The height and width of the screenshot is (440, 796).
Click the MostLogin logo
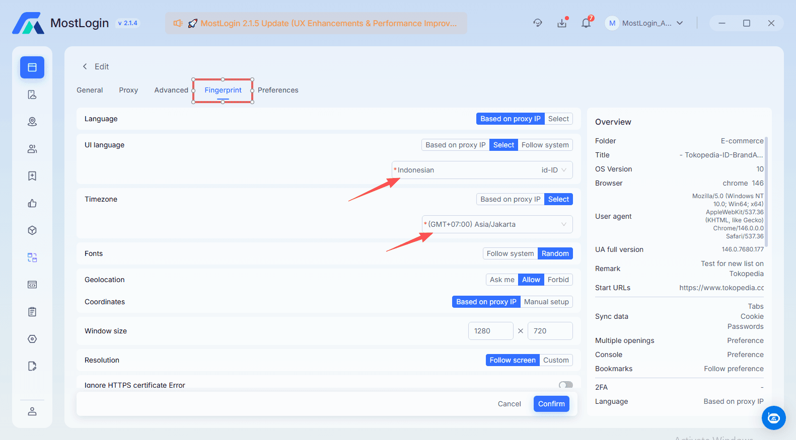coord(28,23)
